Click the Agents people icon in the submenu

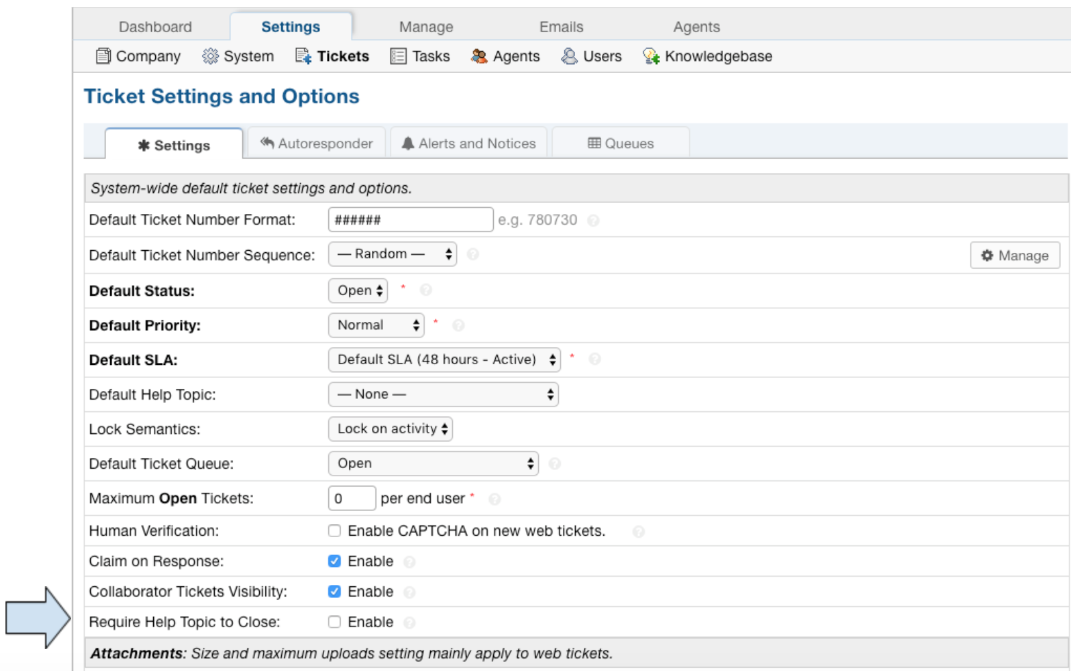(x=479, y=56)
